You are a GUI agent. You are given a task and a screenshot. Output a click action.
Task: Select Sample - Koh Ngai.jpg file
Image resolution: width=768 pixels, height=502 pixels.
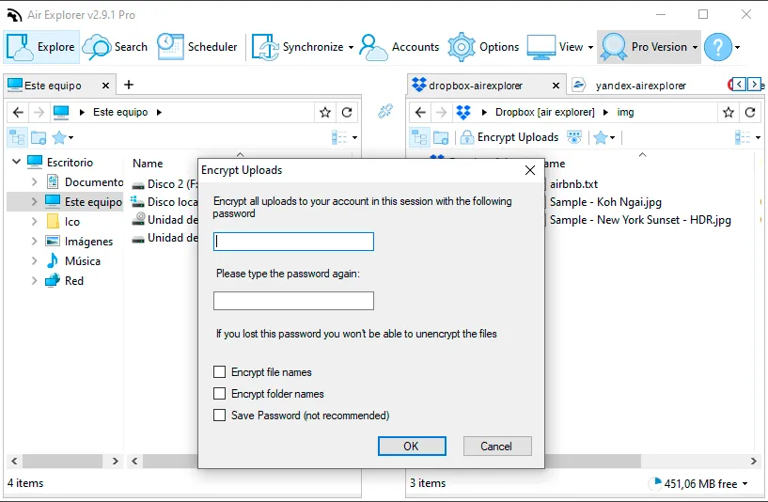605,202
